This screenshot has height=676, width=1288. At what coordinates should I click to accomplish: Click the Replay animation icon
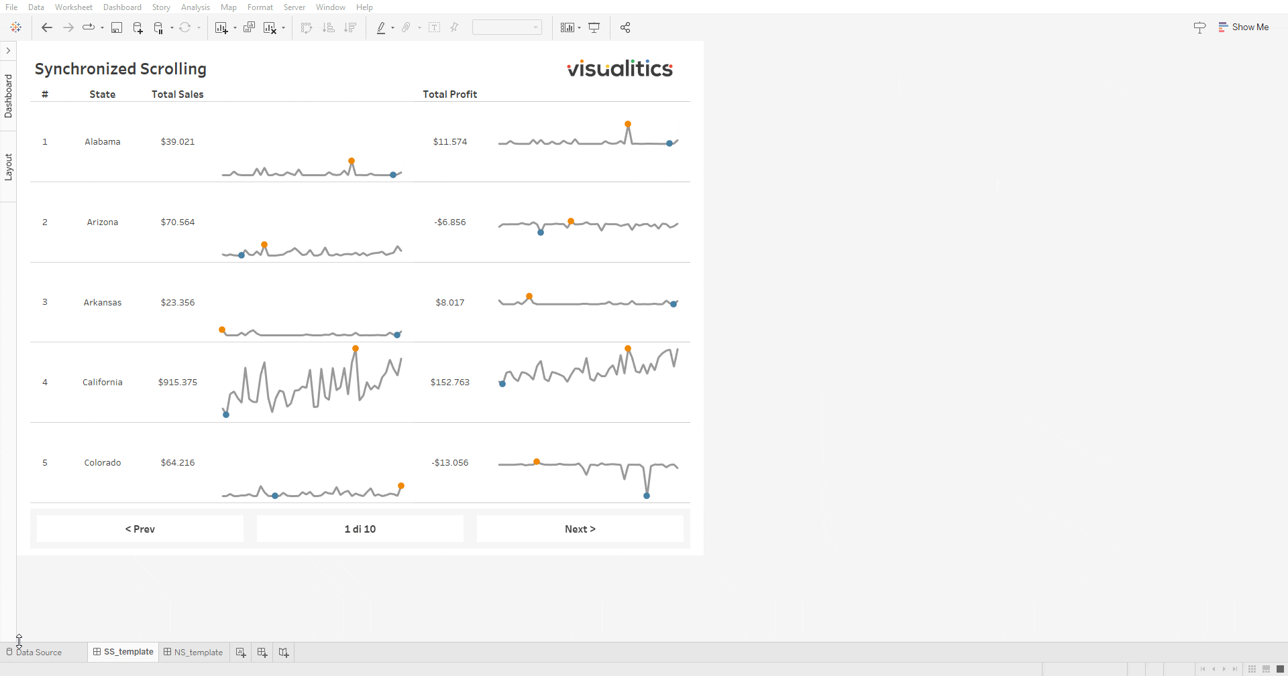click(x=89, y=27)
